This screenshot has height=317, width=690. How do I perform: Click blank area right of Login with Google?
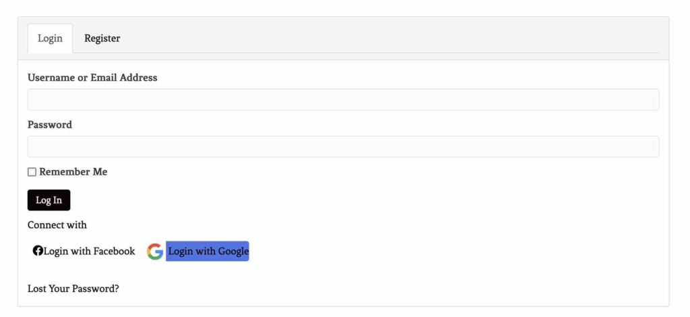click(x=453, y=251)
